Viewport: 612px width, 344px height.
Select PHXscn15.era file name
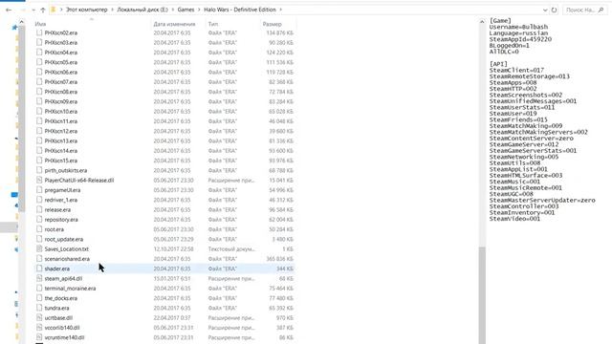61,161
